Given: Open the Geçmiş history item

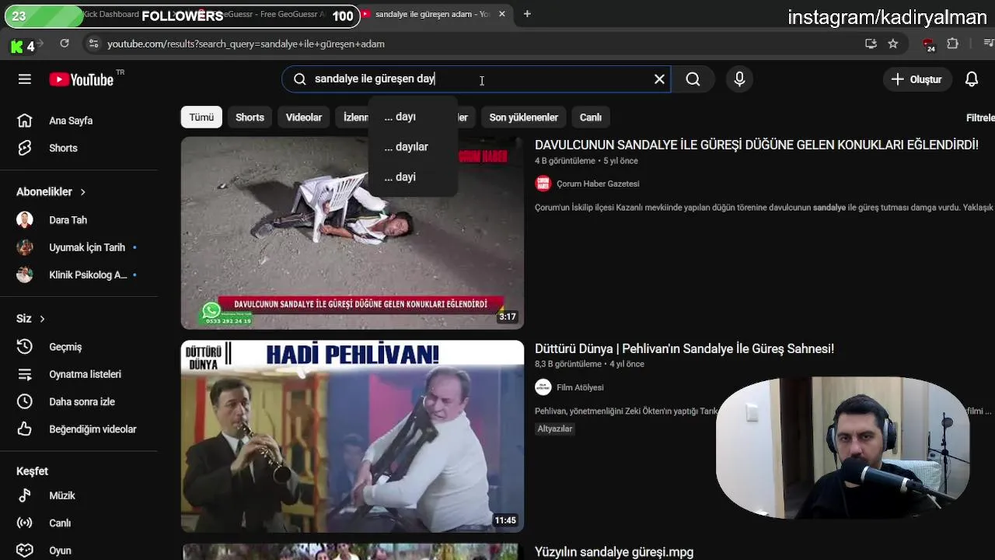Looking at the screenshot, I should (x=65, y=347).
